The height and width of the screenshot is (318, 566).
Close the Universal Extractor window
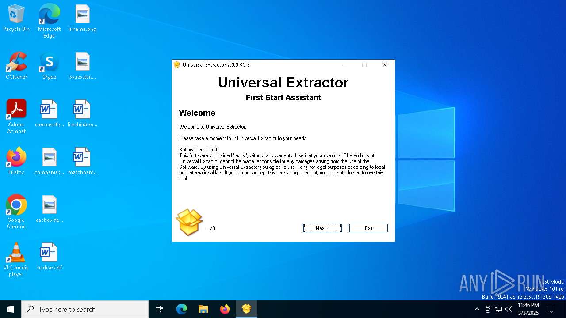coord(385,65)
